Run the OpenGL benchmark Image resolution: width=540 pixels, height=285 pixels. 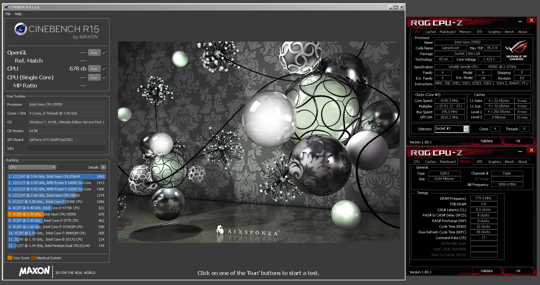94,53
